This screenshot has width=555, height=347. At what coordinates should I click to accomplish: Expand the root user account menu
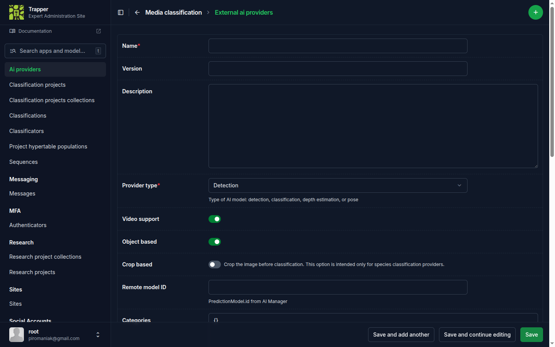(x=98, y=335)
